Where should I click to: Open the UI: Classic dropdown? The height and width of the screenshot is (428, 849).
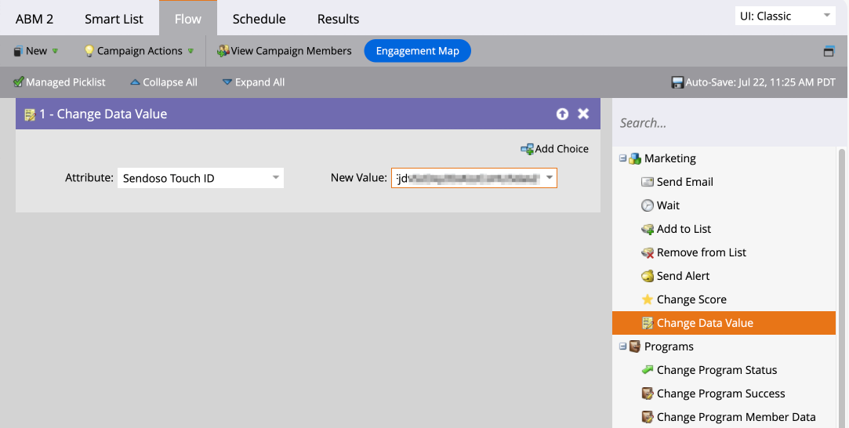785,16
